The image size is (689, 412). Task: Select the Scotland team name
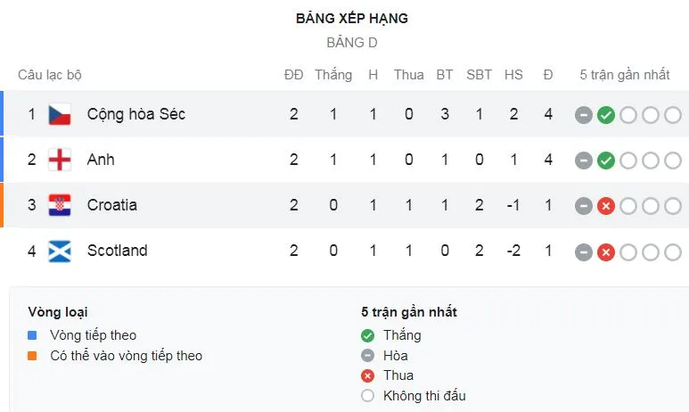point(117,251)
